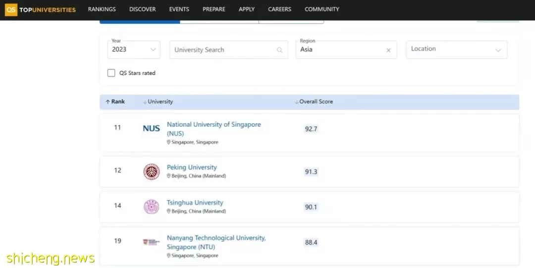Image resolution: width=535 pixels, height=268 pixels.
Task: Clear the Asia region filter
Action: pos(388,50)
